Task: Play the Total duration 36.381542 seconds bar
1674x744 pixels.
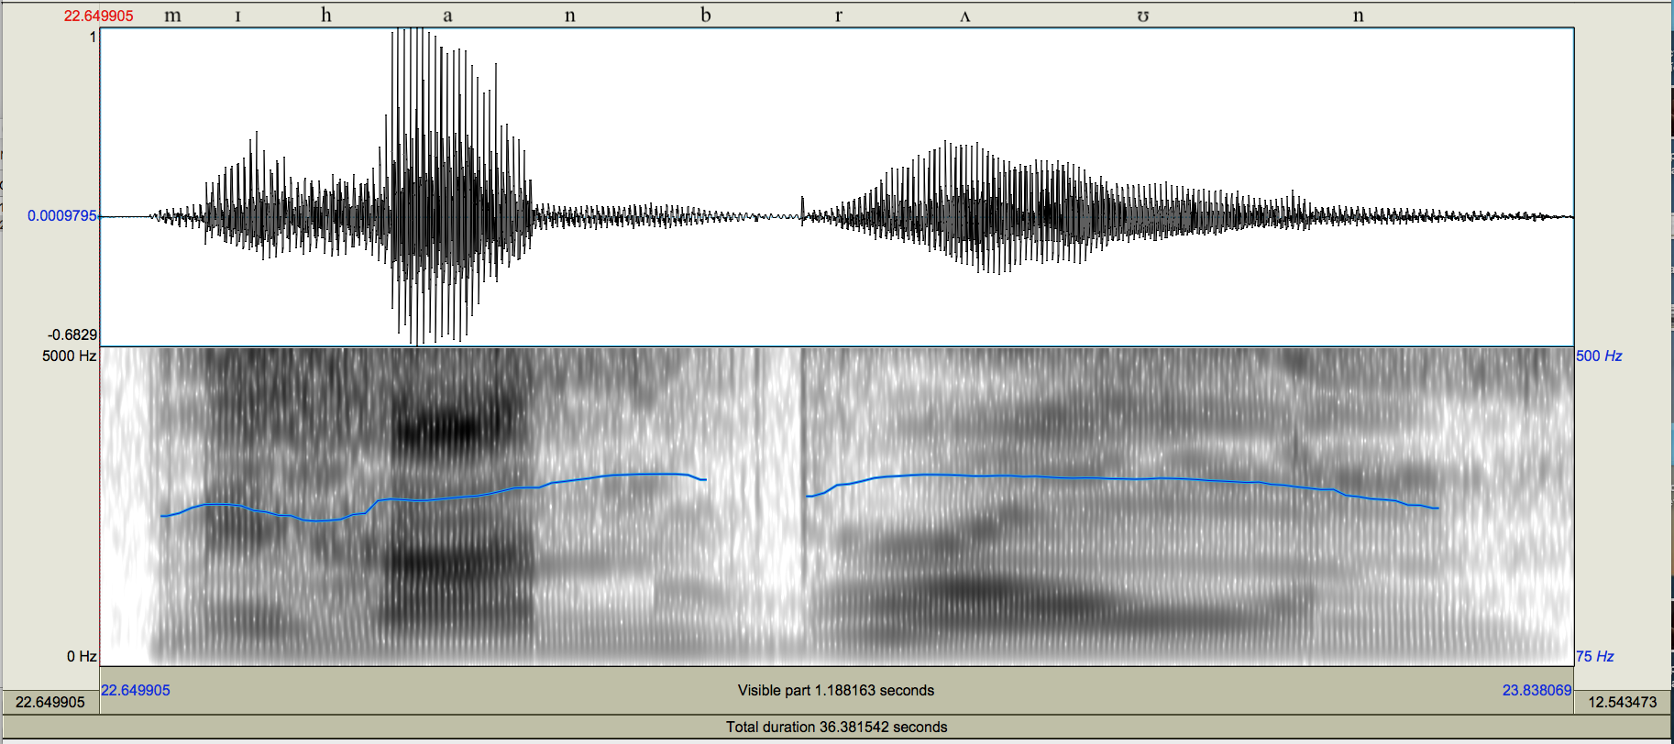Action: [835, 727]
